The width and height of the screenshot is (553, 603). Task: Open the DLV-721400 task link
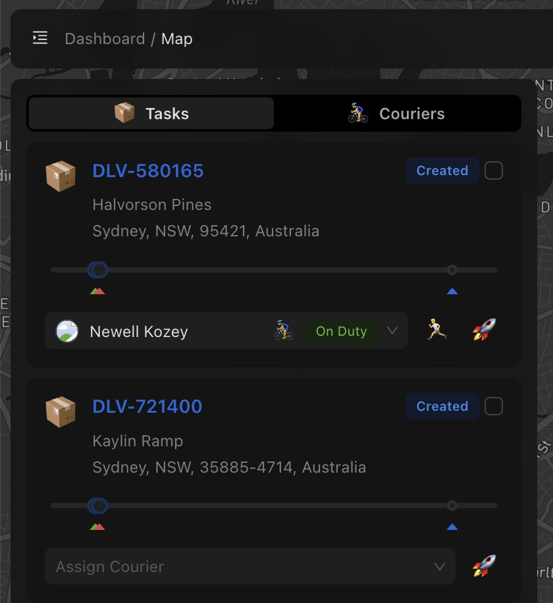(x=147, y=407)
